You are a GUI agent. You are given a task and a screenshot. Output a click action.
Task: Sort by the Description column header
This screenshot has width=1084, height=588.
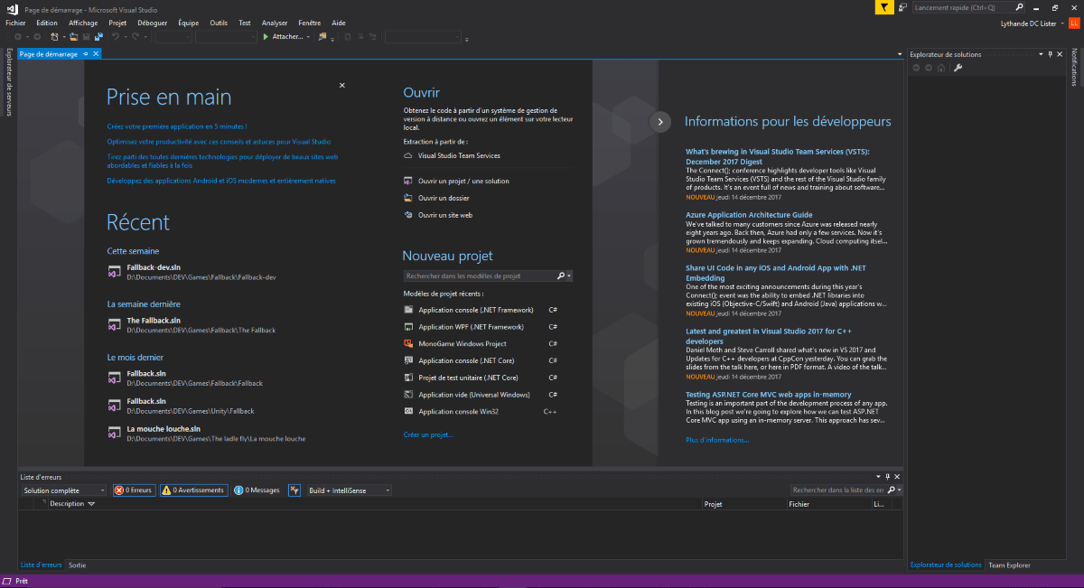click(x=66, y=504)
